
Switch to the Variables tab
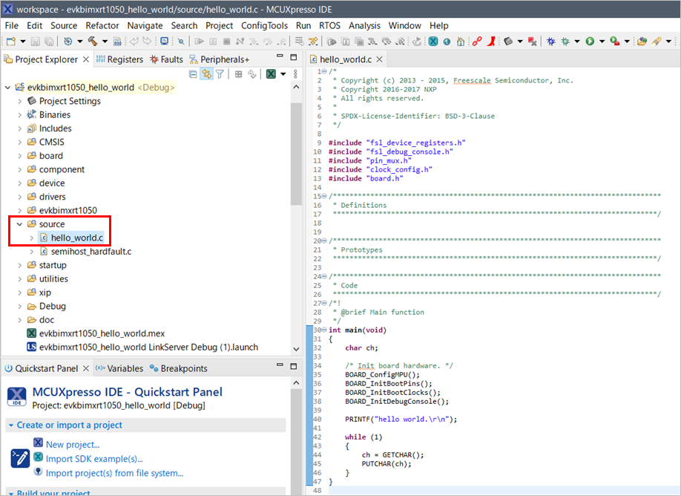pyautogui.click(x=119, y=368)
